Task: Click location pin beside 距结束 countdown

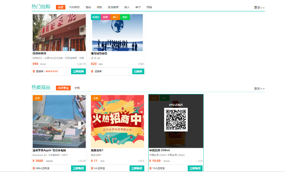Action: coord(34,71)
